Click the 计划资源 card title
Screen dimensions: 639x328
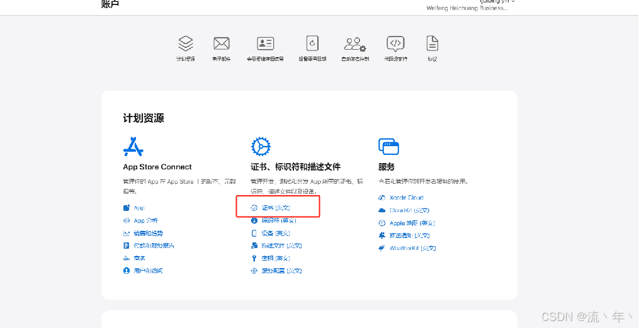144,118
